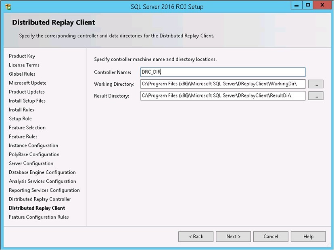The width and height of the screenshot is (334, 250).
Task: Select the Setup Role step
Action: pos(20,118)
